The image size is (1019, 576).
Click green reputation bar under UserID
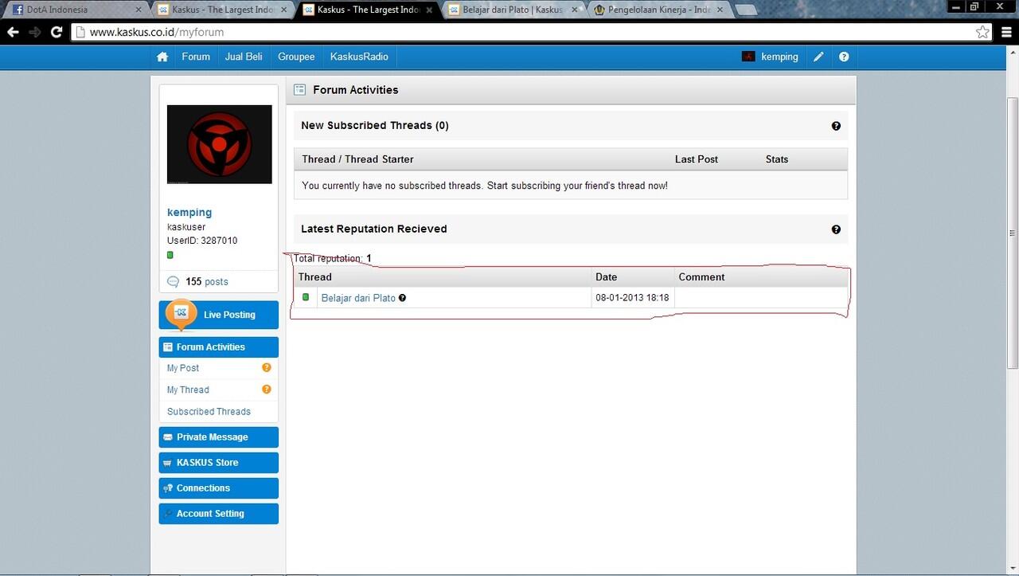click(x=170, y=255)
